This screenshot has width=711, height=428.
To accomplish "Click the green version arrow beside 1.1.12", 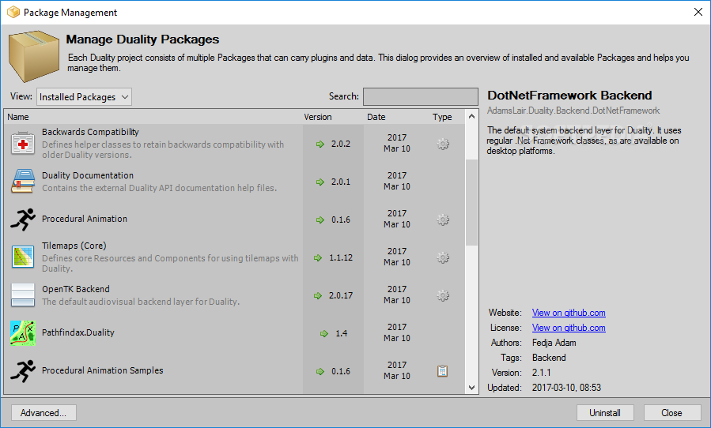I will pos(318,257).
